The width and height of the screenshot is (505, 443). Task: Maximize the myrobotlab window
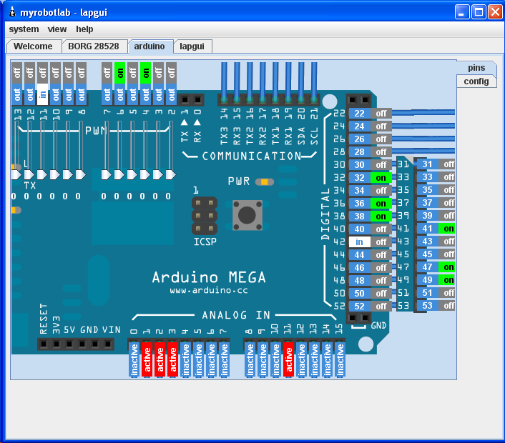tap(479, 12)
